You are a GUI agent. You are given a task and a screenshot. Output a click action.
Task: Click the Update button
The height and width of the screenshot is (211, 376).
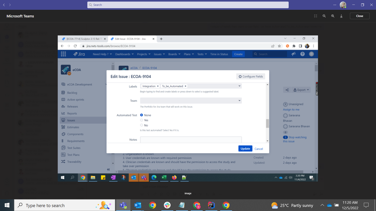pyautogui.click(x=245, y=149)
